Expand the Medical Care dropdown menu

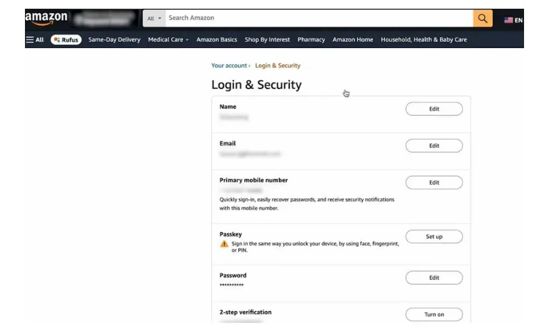168,39
